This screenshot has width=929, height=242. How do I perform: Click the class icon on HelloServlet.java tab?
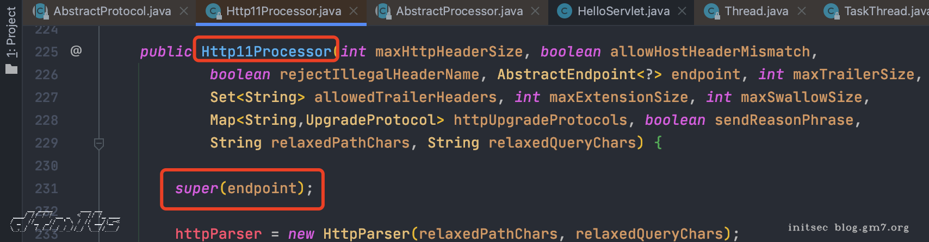tap(565, 11)
